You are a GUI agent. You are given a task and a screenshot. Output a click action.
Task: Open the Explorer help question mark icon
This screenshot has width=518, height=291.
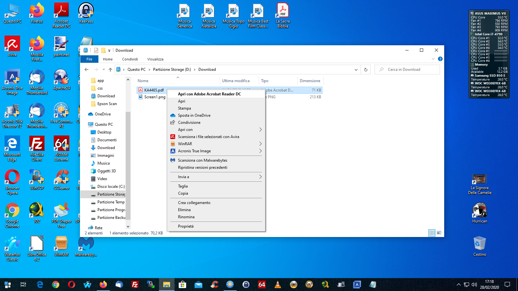(440, 59)
